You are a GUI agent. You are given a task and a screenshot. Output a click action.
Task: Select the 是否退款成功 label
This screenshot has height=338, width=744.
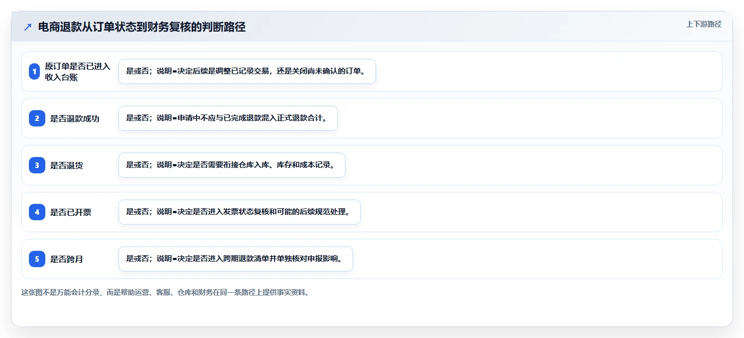coord(75,118)
